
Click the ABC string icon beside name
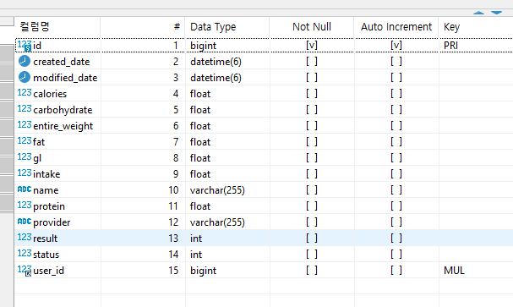tap(25, 189)
